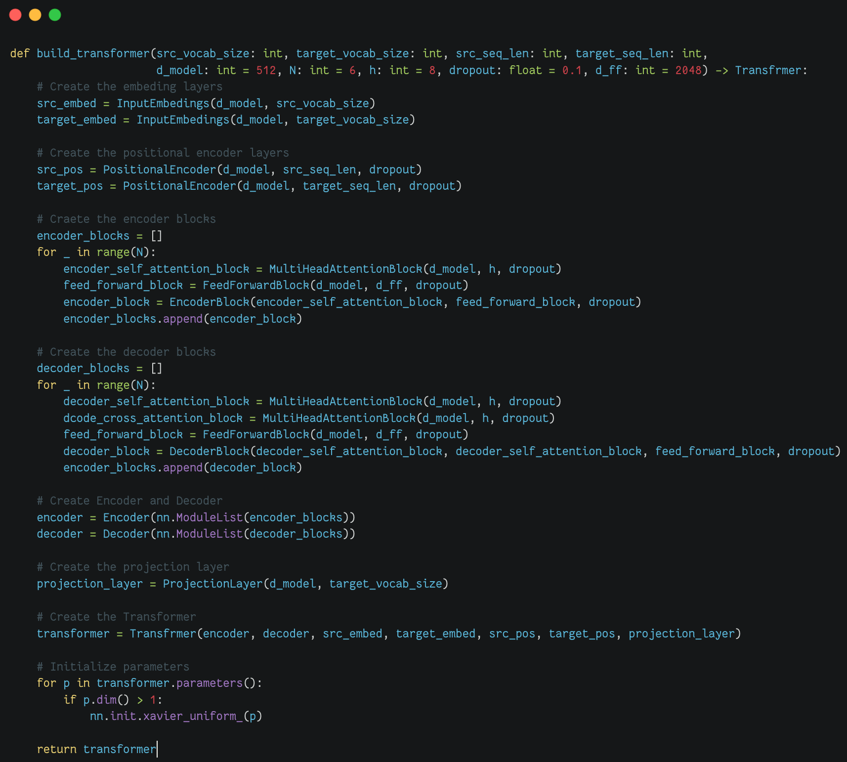This screenshot has height=762, width=847.
Task: Click the DecoderBlock constructor call
Action: pos(209,451)
